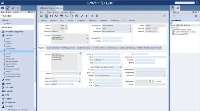Open the Mwst. Kz dropdown
The width and height of the screenshot is (200, 111).
[x=80, y=81]
